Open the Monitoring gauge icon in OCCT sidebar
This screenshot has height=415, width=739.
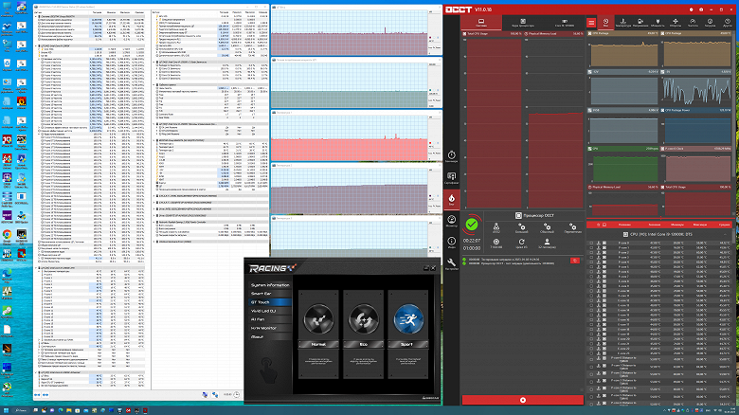point(451,221)
